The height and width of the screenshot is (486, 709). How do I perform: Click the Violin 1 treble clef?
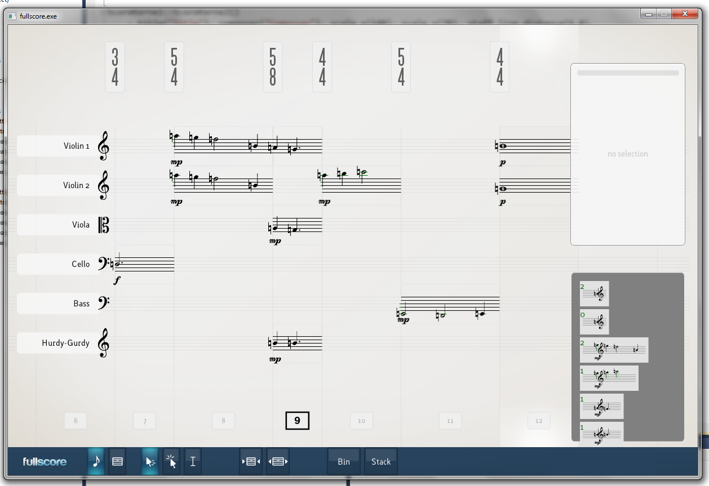point(103,146)
